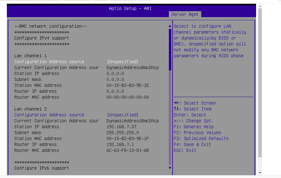281x178 pixels.
Task: Click Lan channel 1 Subnet mask 0.0.0.0
Action: [115, 79]
